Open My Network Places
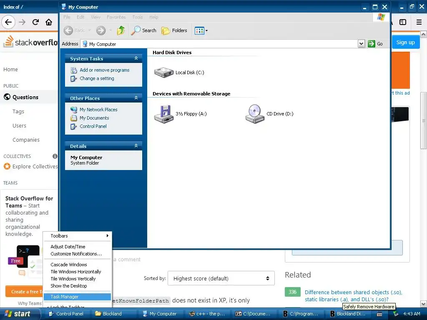The width and height of the screenshot is (427, 320). (x=98, y=110)
